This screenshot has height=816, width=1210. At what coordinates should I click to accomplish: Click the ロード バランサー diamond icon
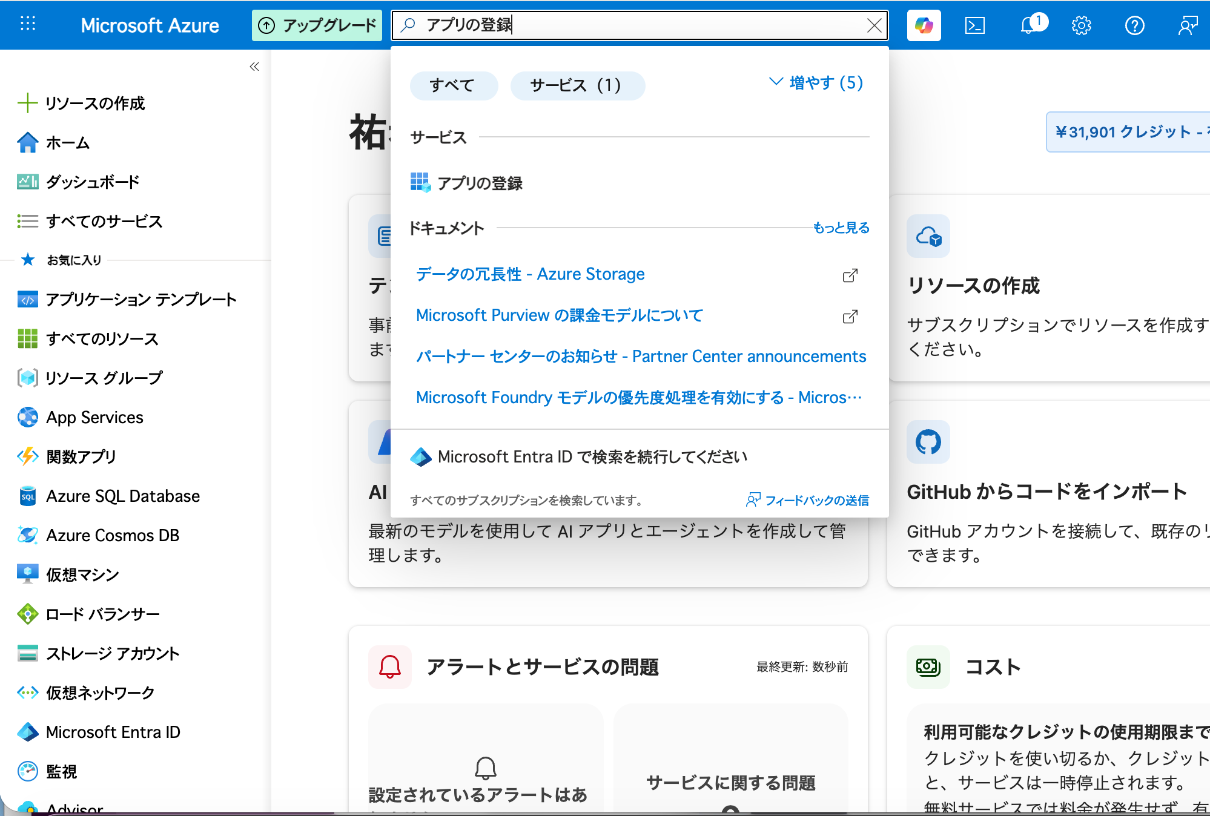click(28, 614)
